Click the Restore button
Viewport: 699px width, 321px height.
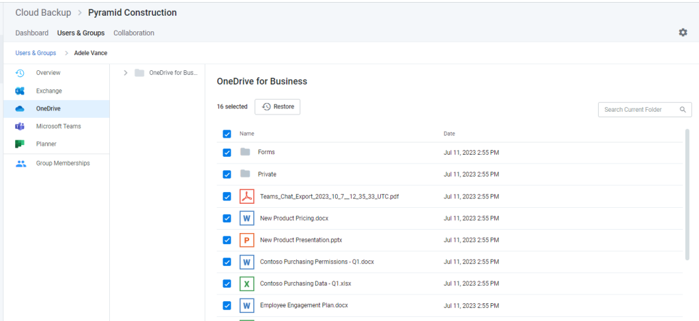click(277, 107)
